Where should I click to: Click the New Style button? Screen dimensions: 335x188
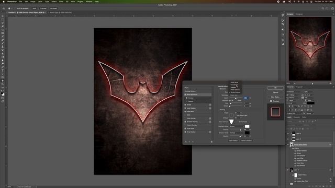pyautogui.click(x=275, y=97)
